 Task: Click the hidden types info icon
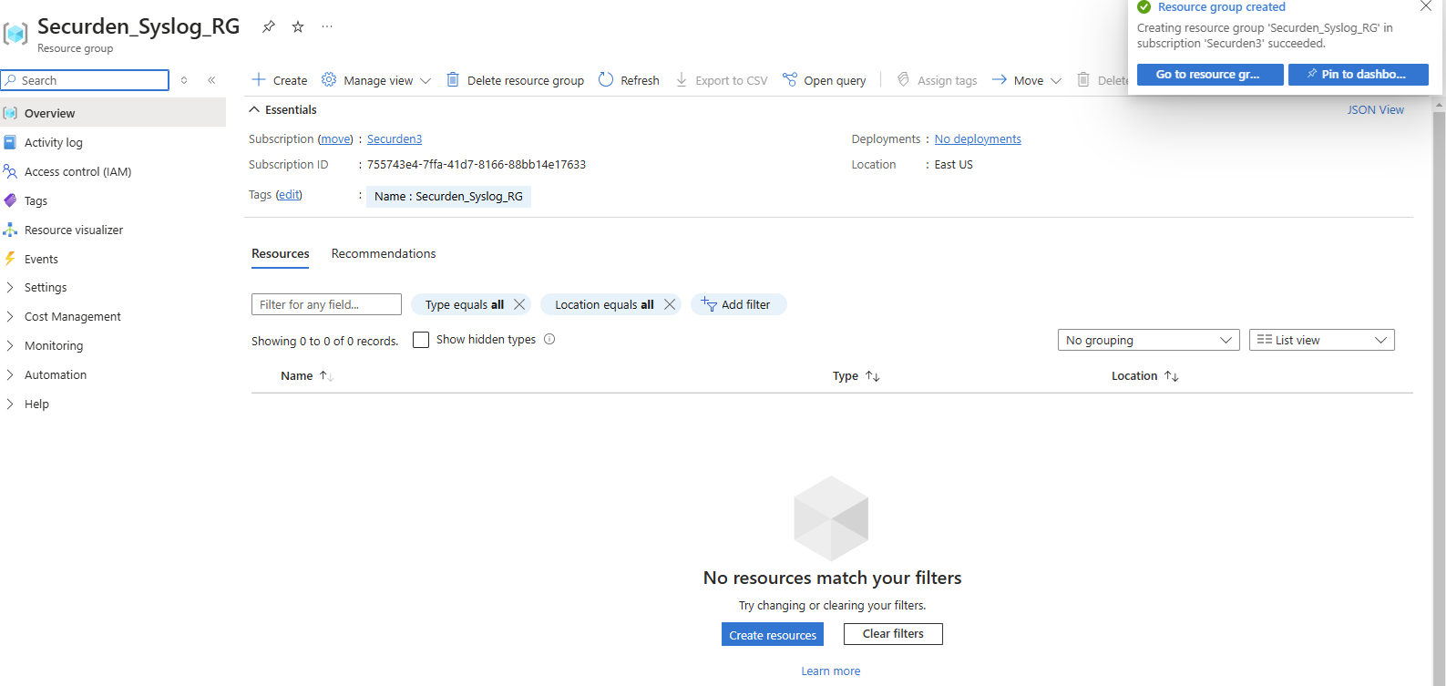pos(549,339)
